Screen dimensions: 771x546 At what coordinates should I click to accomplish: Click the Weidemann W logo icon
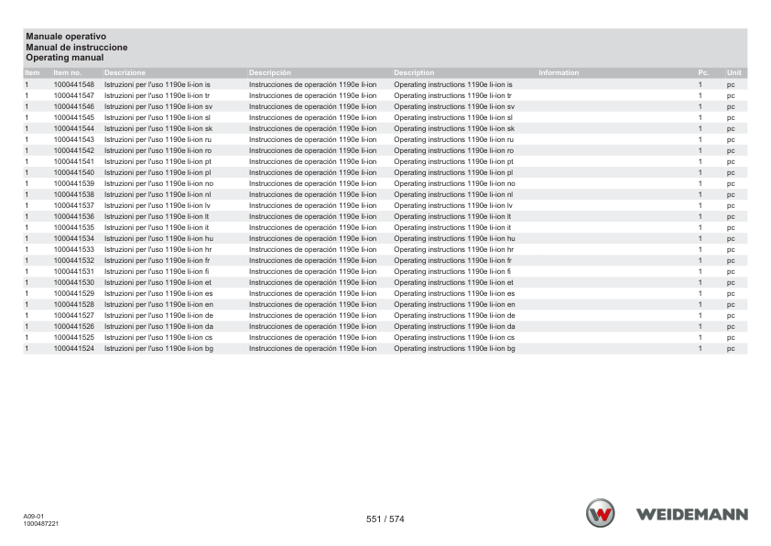coord(600,514)
